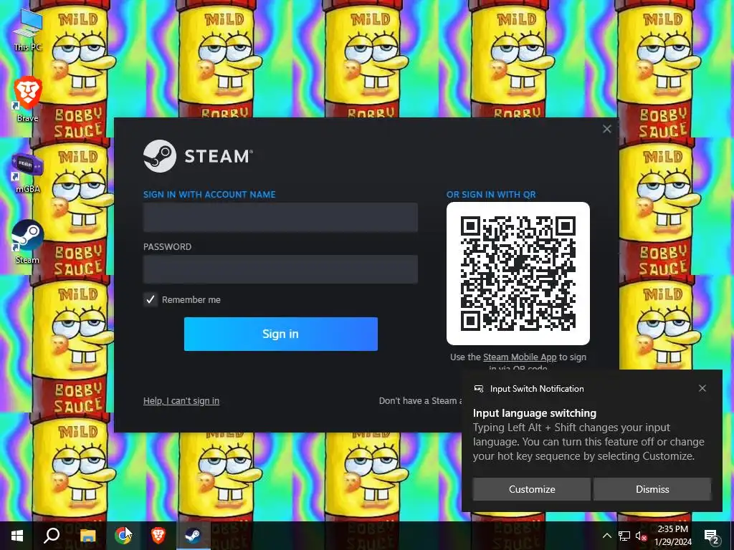Click the Steam logo in sign-in window

(198, 155)
